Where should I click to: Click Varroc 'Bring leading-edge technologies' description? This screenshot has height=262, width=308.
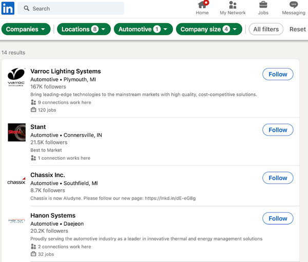click(144, 95)
